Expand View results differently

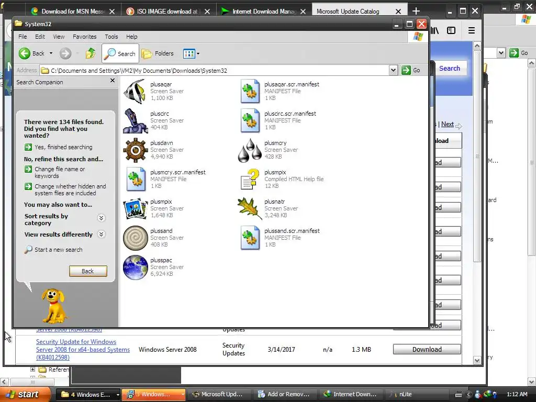101,234
